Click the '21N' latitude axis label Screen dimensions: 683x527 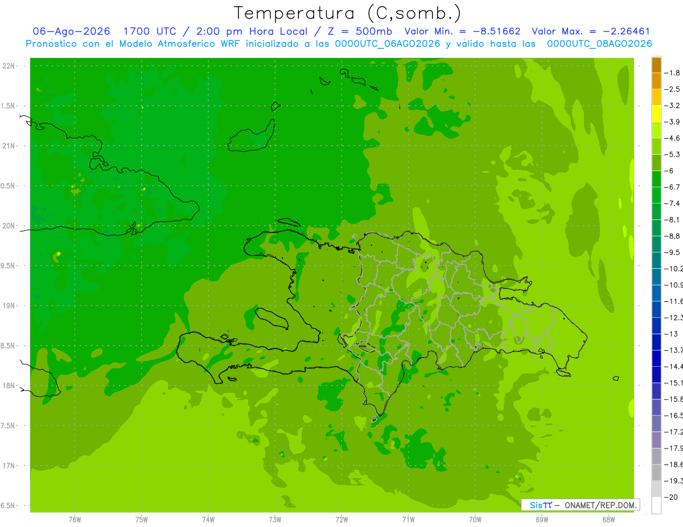click(9, 146)
